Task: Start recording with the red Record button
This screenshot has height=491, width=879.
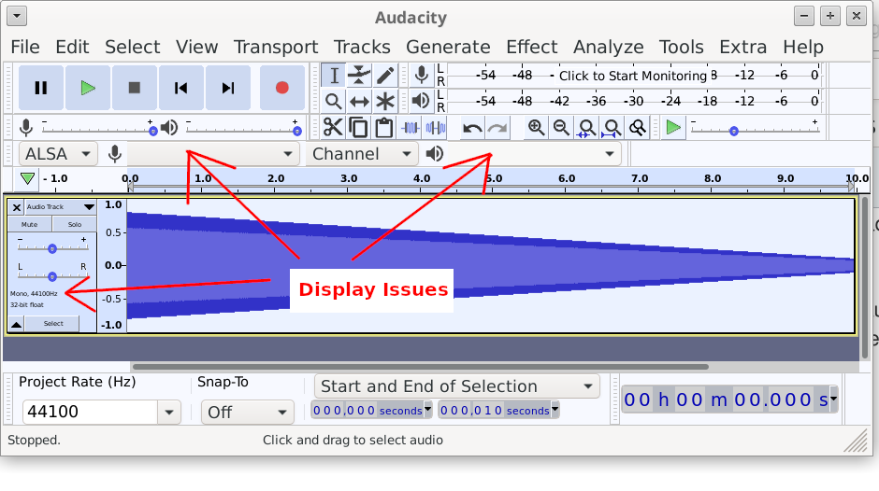Action: pos(282,88)
